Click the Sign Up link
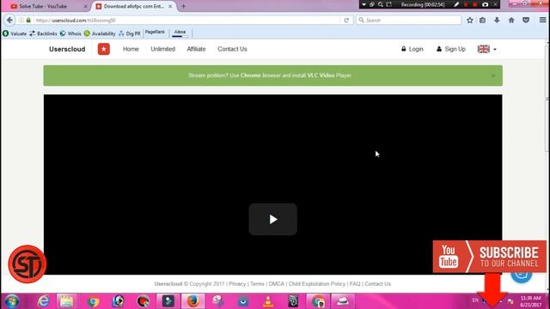The height and width of the screenshot is (309, 550). (450, 49)
